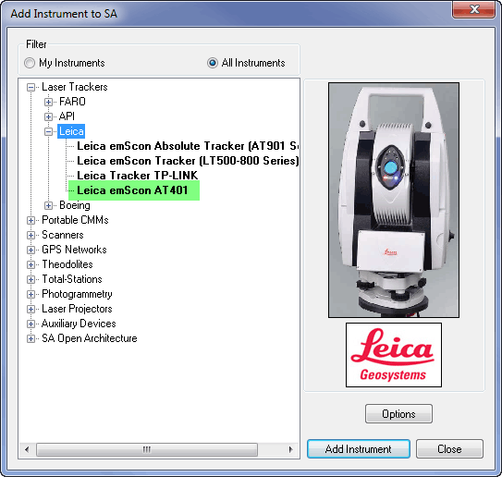The height and width of the screenshot is (477, 502).
Task: Click the FARO tree label
Action: point(72,102)
